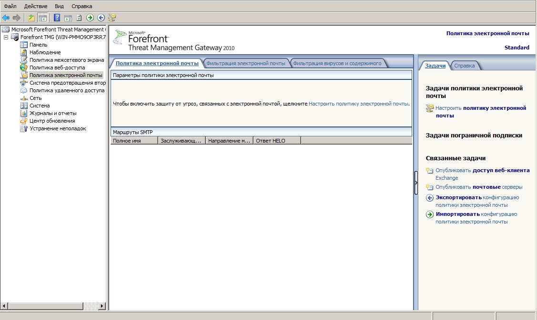537x320 pixels.
Task: Open the Действие menu
Action: tap(36, 6)
